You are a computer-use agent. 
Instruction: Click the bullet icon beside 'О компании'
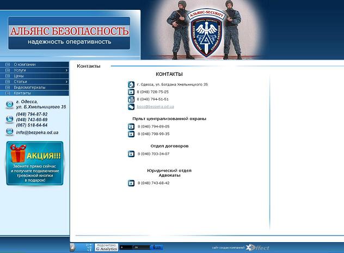[x=8, y=64]
